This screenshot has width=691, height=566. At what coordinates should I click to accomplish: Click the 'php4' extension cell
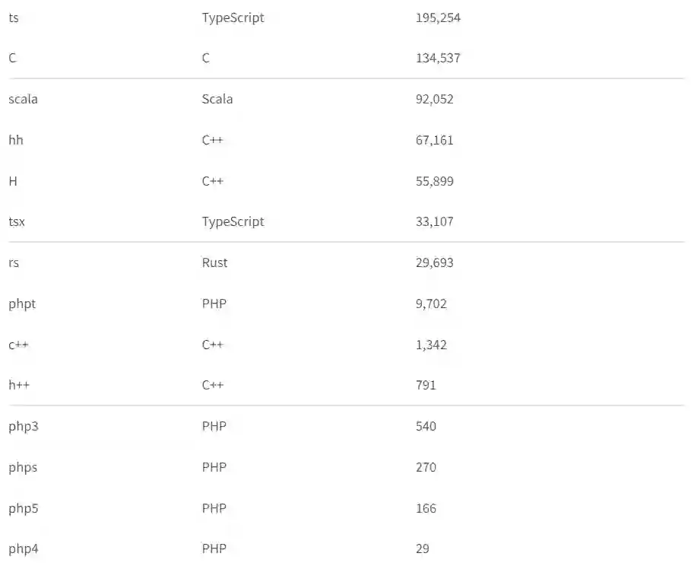tap(24, 549)
